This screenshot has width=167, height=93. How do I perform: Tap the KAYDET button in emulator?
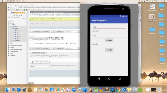(x=109, y=40)
